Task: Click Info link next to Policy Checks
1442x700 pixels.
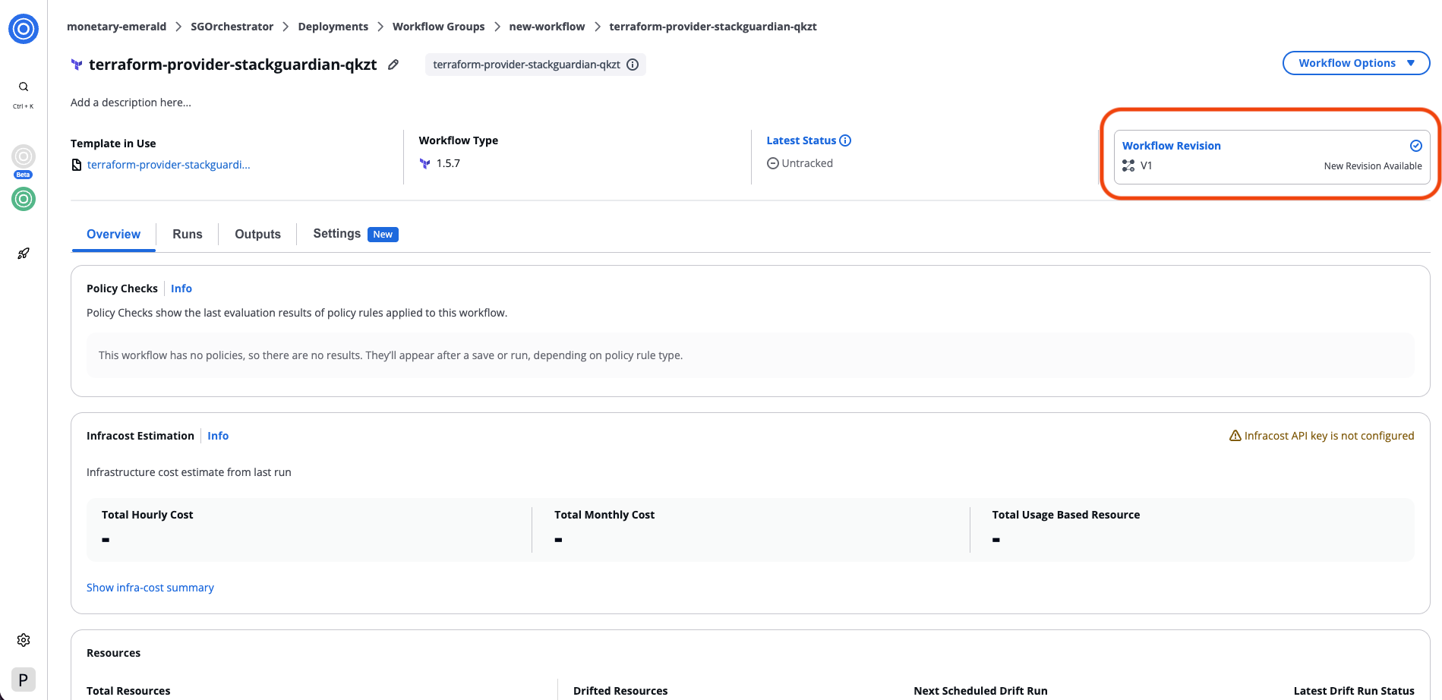Action: [181, 289]
